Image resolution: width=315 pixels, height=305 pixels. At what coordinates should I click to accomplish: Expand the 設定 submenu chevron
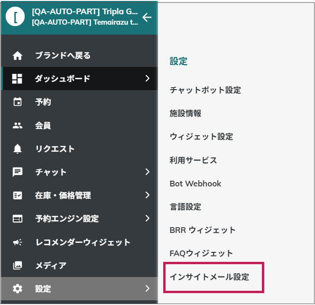coord(148,288)
